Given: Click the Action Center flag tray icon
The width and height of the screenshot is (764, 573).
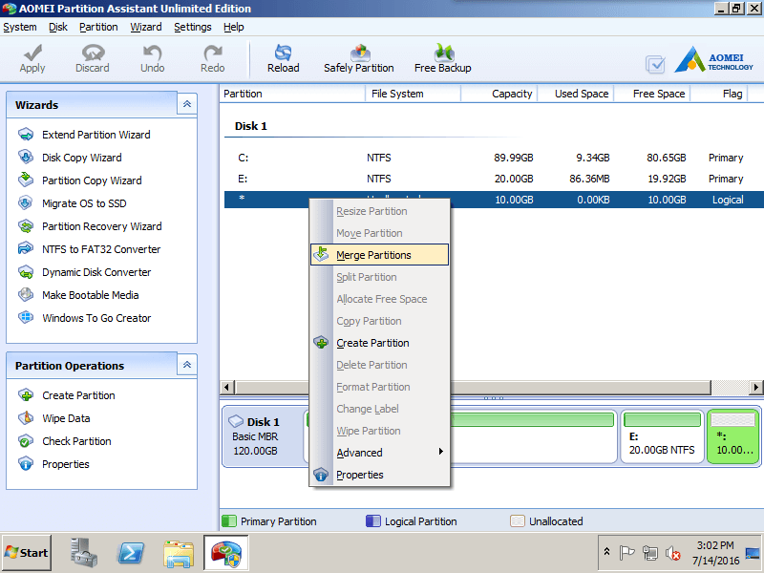Looking at the screenshot, I should tap(626, 553).
